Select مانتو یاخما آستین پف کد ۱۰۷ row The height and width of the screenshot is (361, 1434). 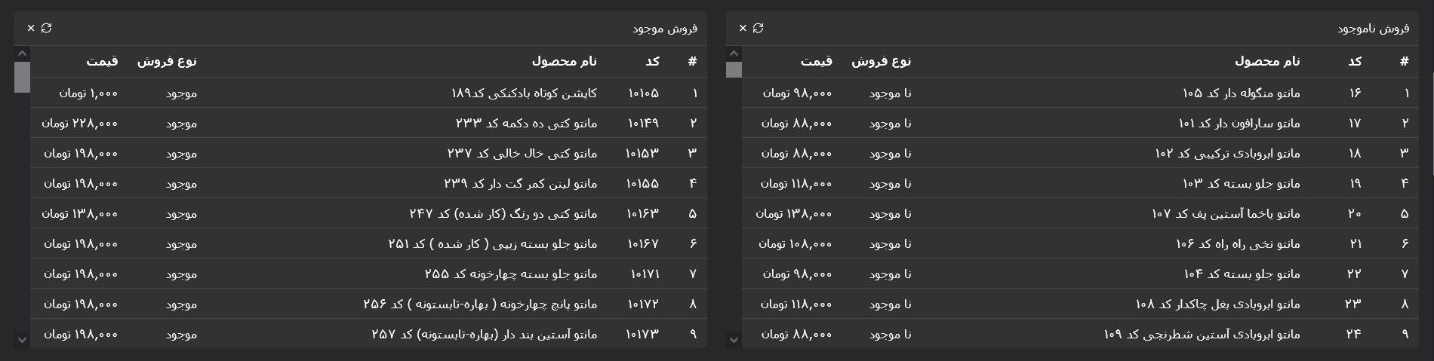1080,213
